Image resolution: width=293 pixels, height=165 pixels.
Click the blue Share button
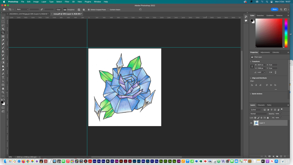[274, 9]
